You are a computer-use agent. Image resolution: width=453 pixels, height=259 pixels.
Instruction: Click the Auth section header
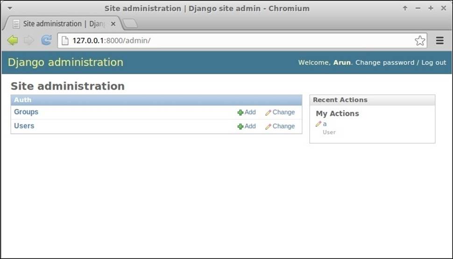tap(156, 100)
